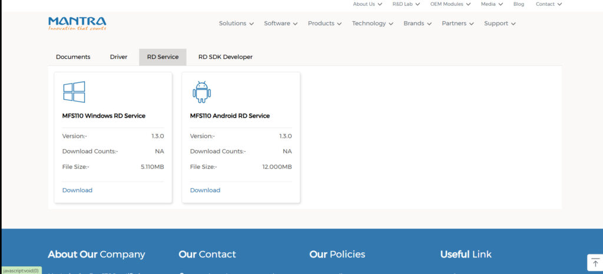
Task: Click the Our Policies heading
Action: pyautogui.click(x=337, y=255)
